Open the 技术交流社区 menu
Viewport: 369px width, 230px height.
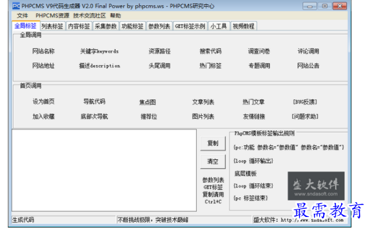click(x=89, y=15)
